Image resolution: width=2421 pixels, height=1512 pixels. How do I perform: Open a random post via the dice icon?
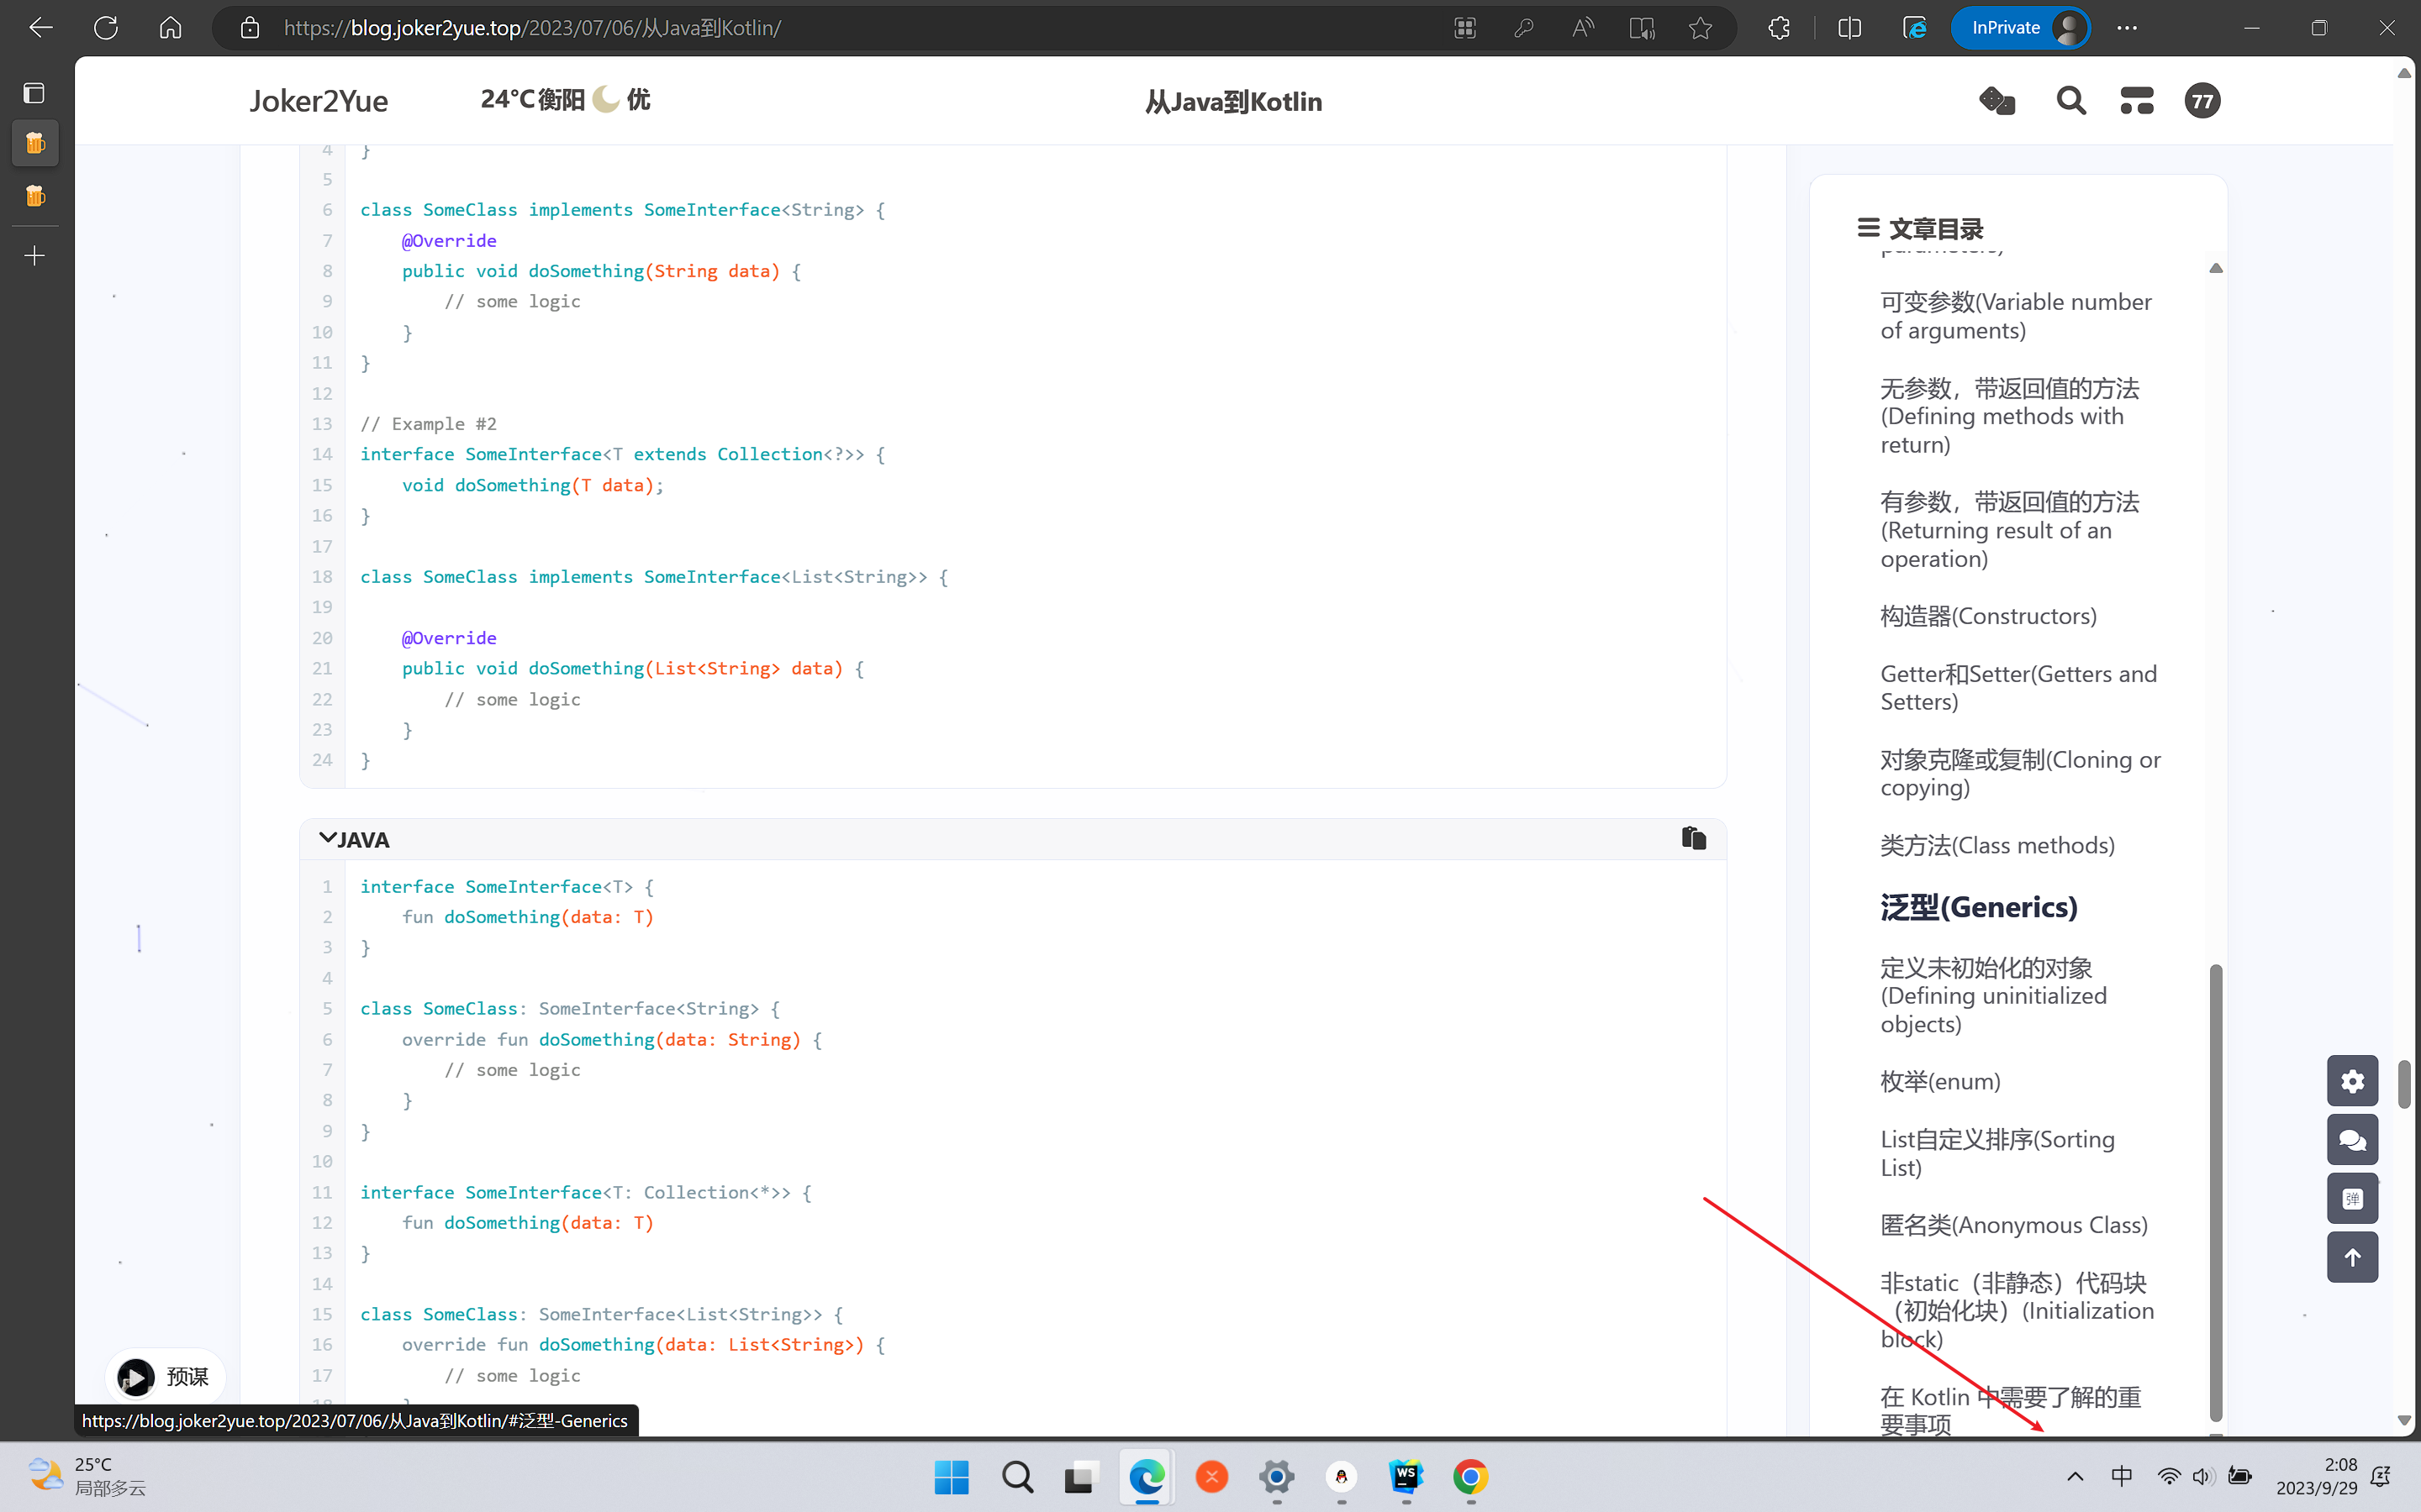click(x=1996, y=100)
